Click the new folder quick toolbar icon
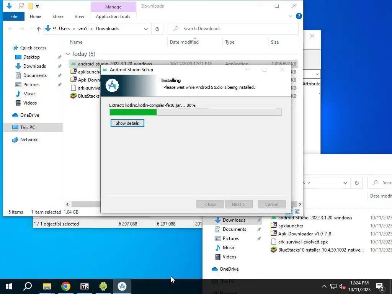This screenshot has height=294, width=392. click(x=30, y=6)
